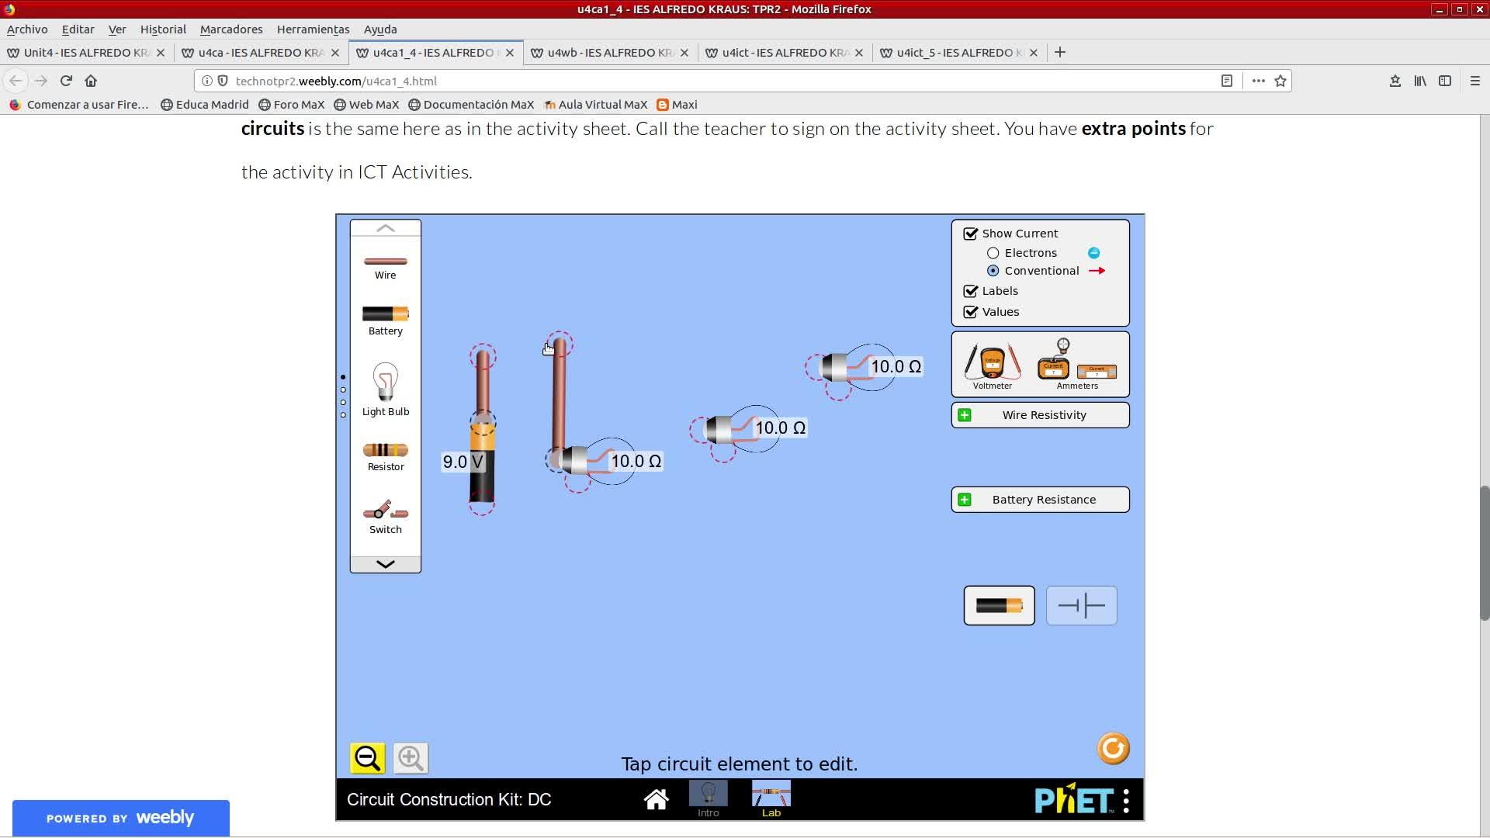Image resolution: width=1490 pixels, height=838 pixels.
Task: Click the zoom out magnifier button
Action: 367,758
